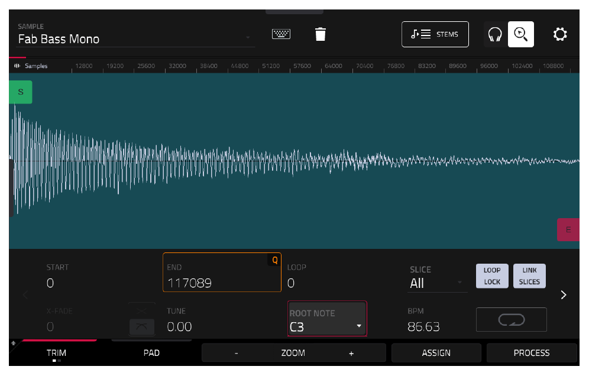Click the 96000 mark on the ruler

488,66
